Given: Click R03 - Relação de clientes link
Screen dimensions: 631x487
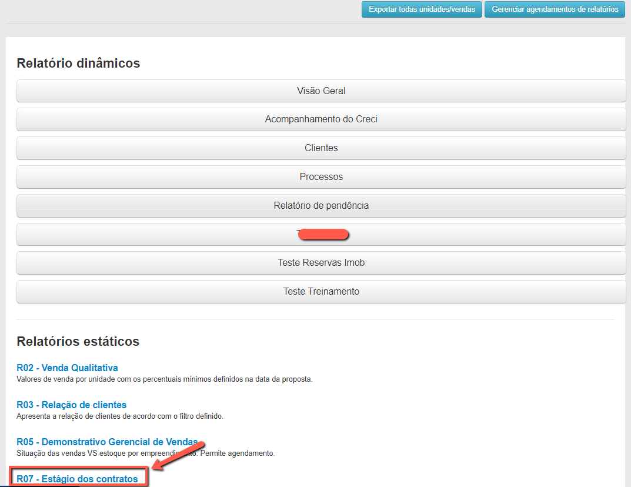Looking at the screenshot, I should point(71,405).
